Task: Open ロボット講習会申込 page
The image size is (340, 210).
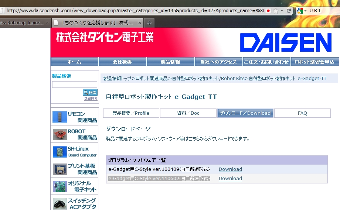Action: (x=314, y=62)
